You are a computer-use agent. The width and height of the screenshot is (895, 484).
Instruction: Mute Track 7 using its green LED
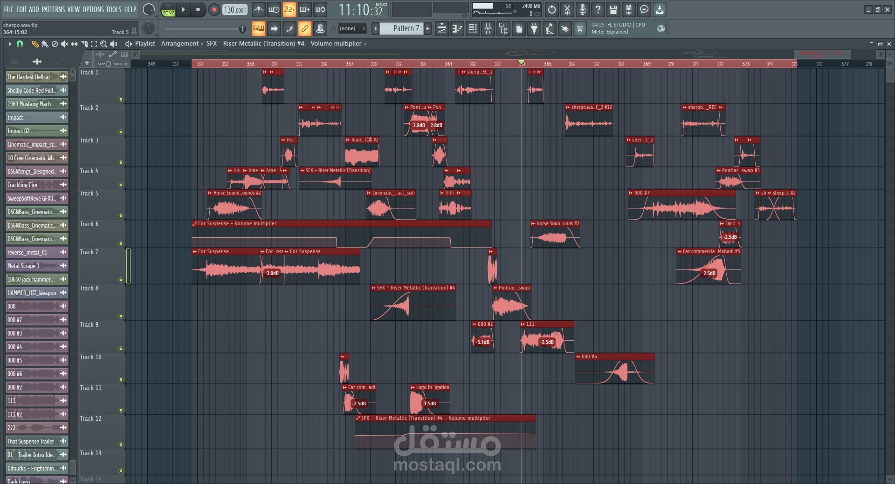(121, 280)
